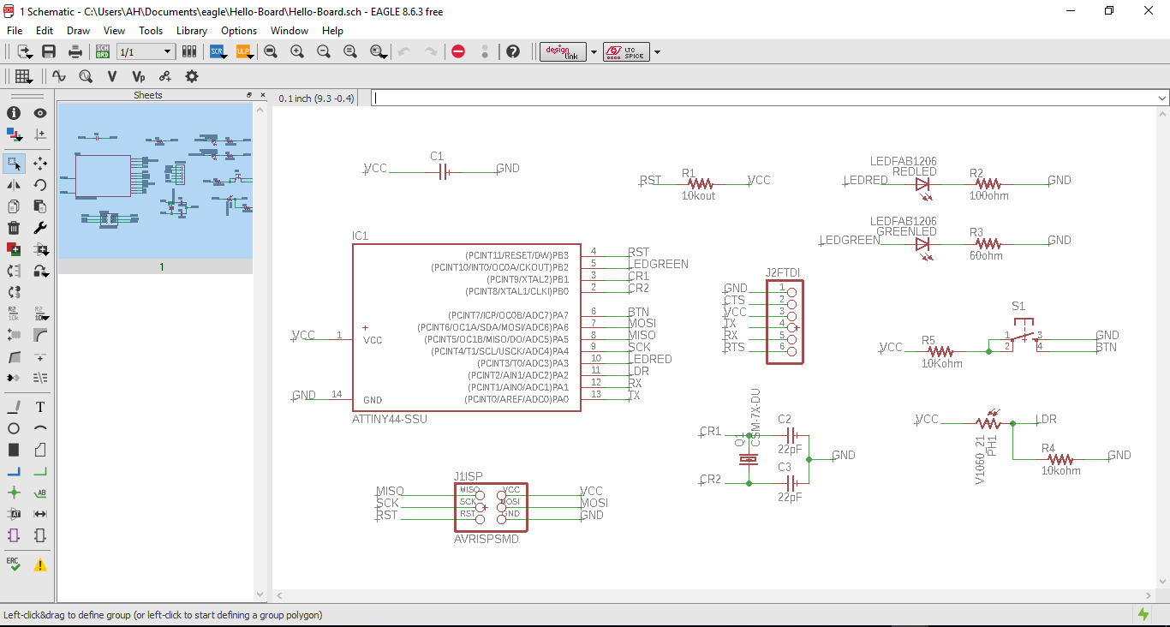Select the Circle drawing tool
Screen dimensions: 1170x627
coord(14,428)
